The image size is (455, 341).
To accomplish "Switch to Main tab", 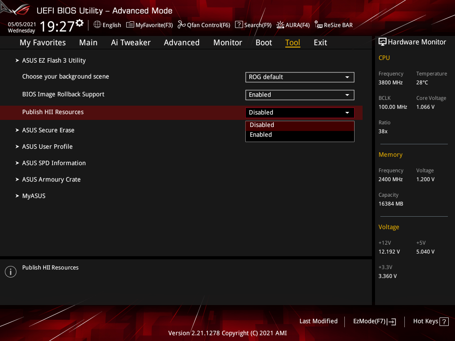I will [88, 43].
